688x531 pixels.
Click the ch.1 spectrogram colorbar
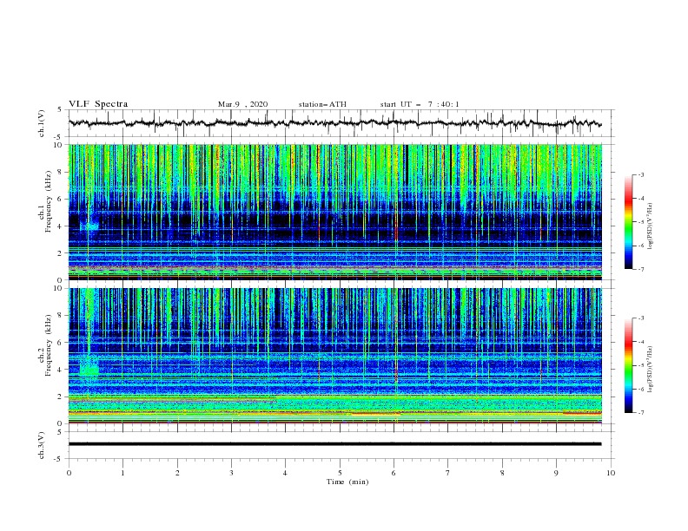[628, 222]
